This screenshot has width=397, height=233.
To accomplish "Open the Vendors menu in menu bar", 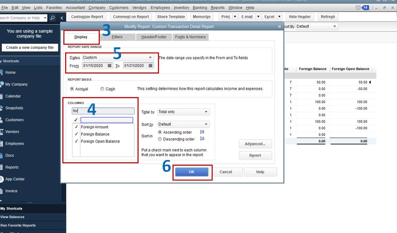I will tap(139, 8).
